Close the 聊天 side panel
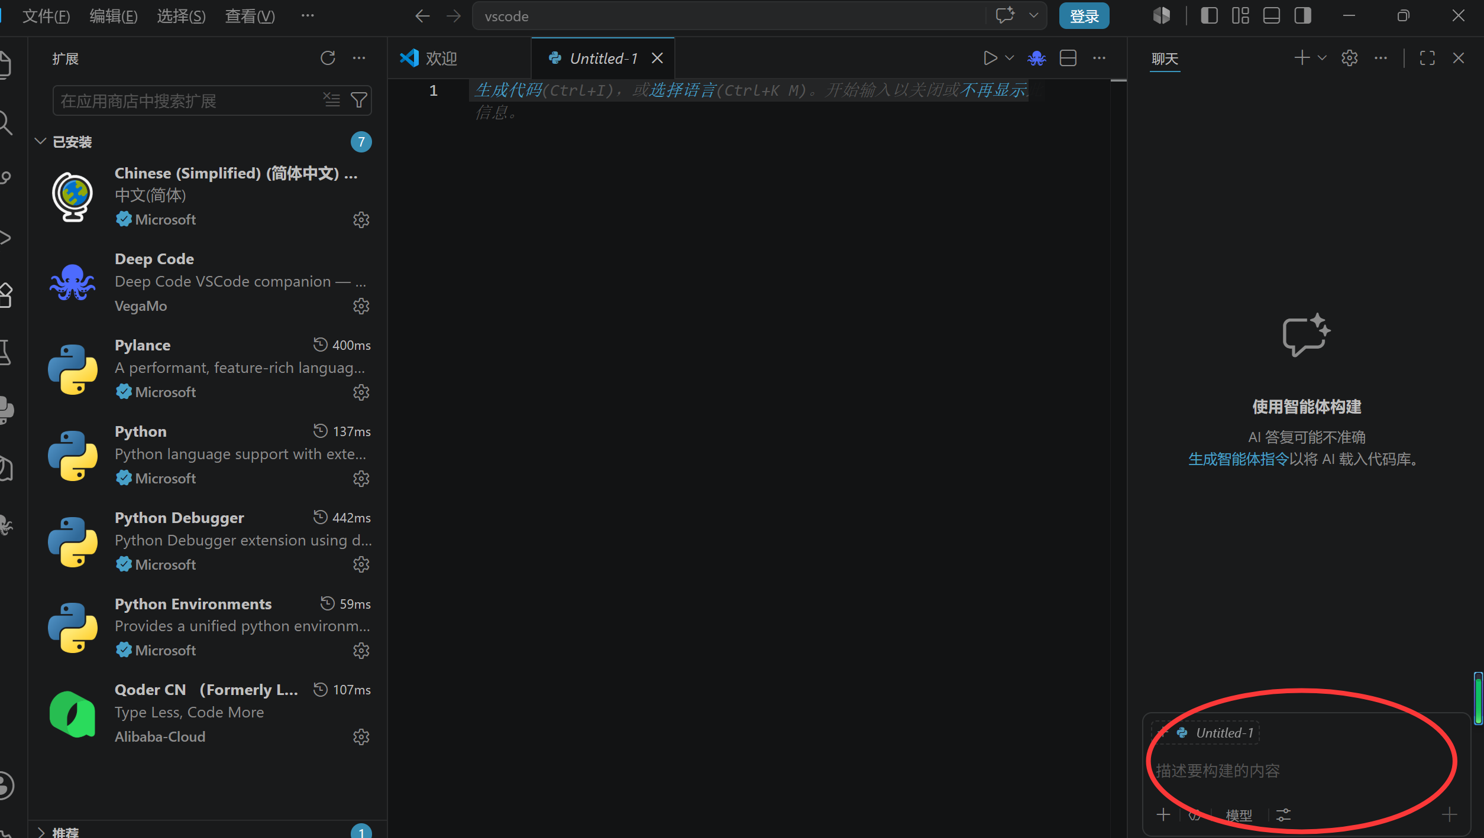 (x=1459, y=58)
